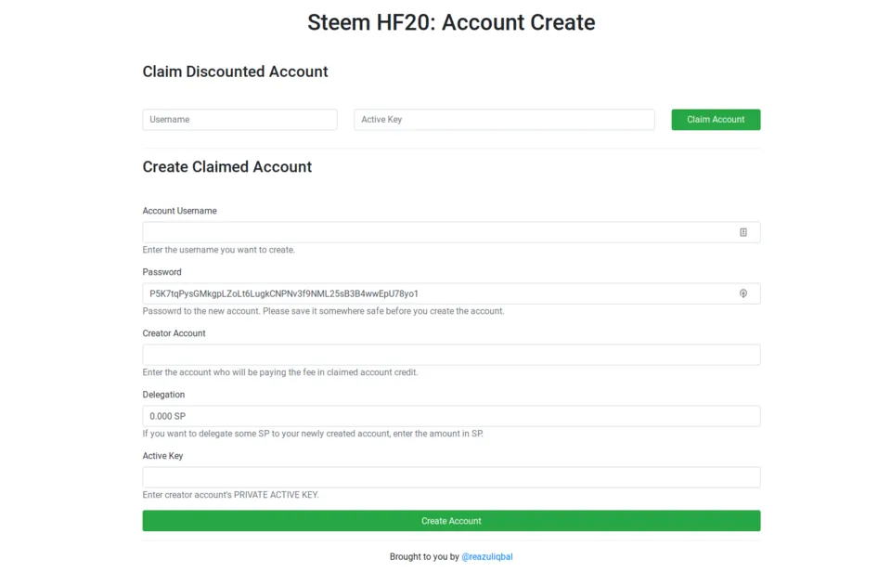This screenshot has height=572, width=891.
Task: Click the Account Username input field
Action: click(451, 232)
